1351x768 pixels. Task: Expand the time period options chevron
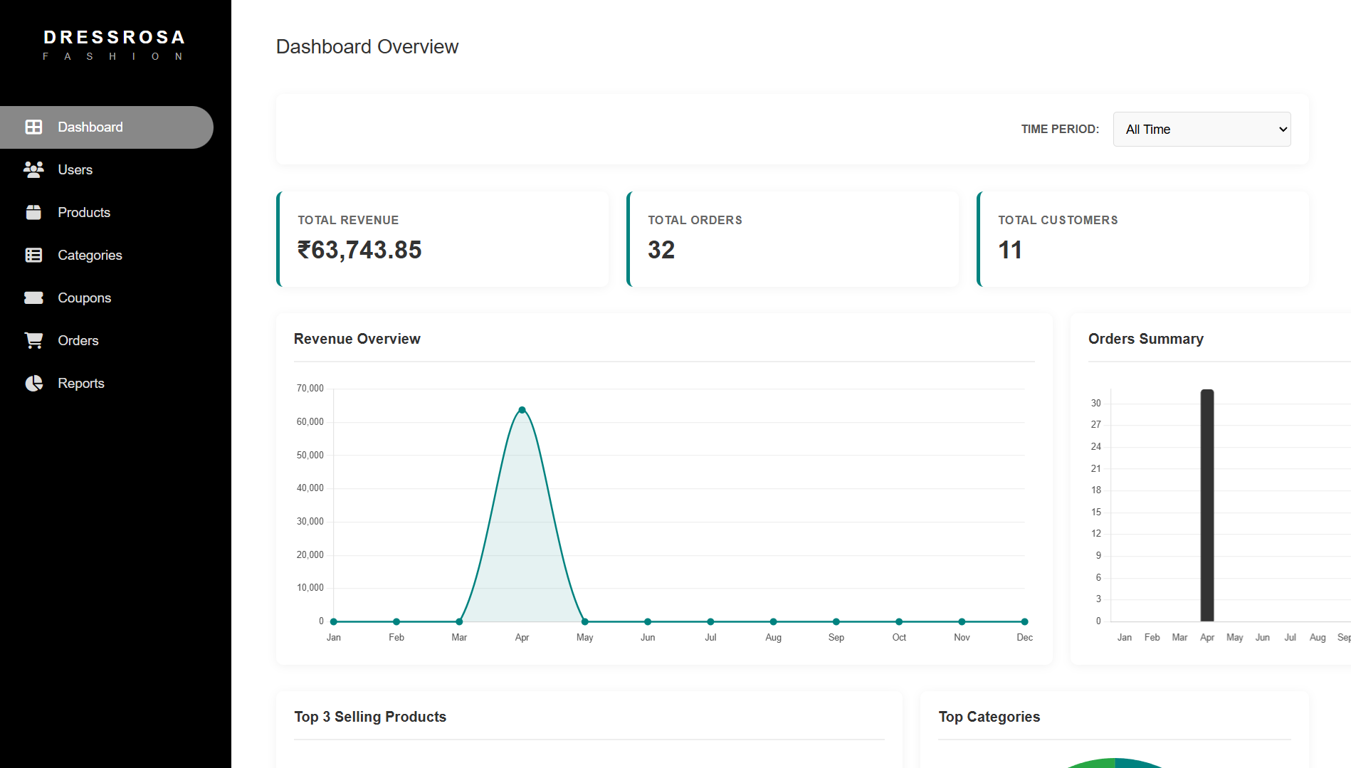coord(1279,129)
